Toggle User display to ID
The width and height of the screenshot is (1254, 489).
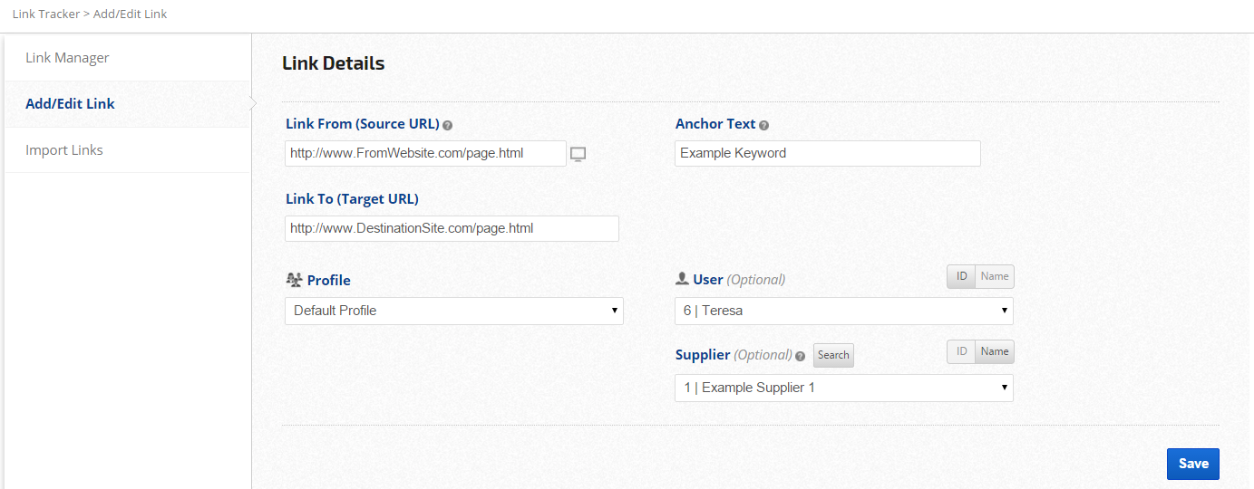pyautogui.click(x=961, y=276)
